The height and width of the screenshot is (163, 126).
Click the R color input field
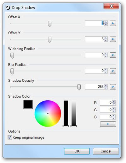(x=106, y=102)
